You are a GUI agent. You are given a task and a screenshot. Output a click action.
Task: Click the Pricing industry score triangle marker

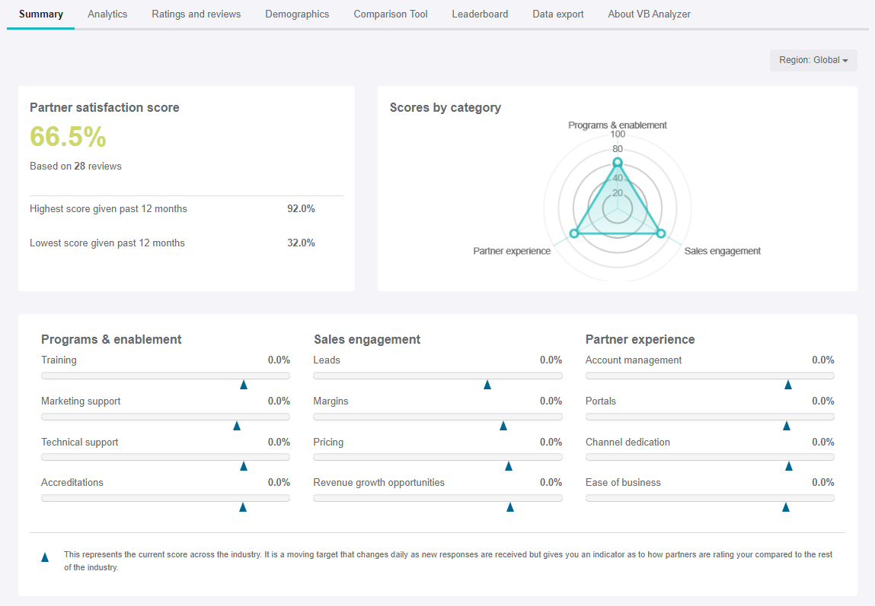point(509,466)
